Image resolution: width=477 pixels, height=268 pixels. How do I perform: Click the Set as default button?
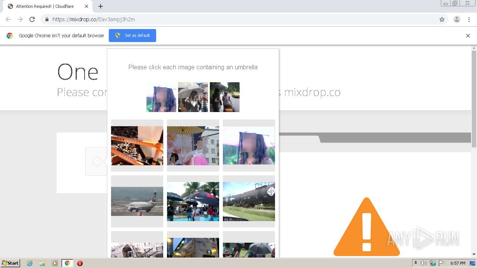[132, 35]
